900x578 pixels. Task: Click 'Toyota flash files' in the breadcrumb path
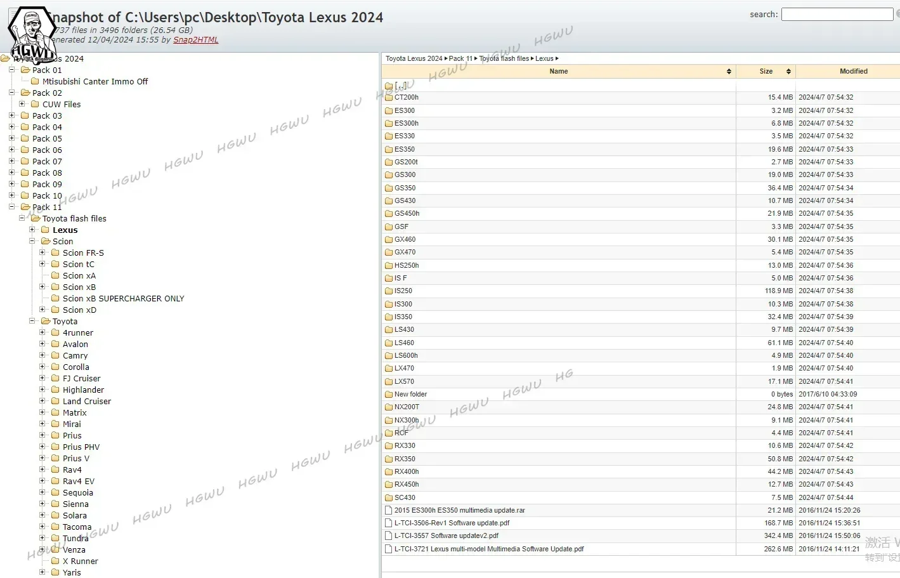click(504, 58)
